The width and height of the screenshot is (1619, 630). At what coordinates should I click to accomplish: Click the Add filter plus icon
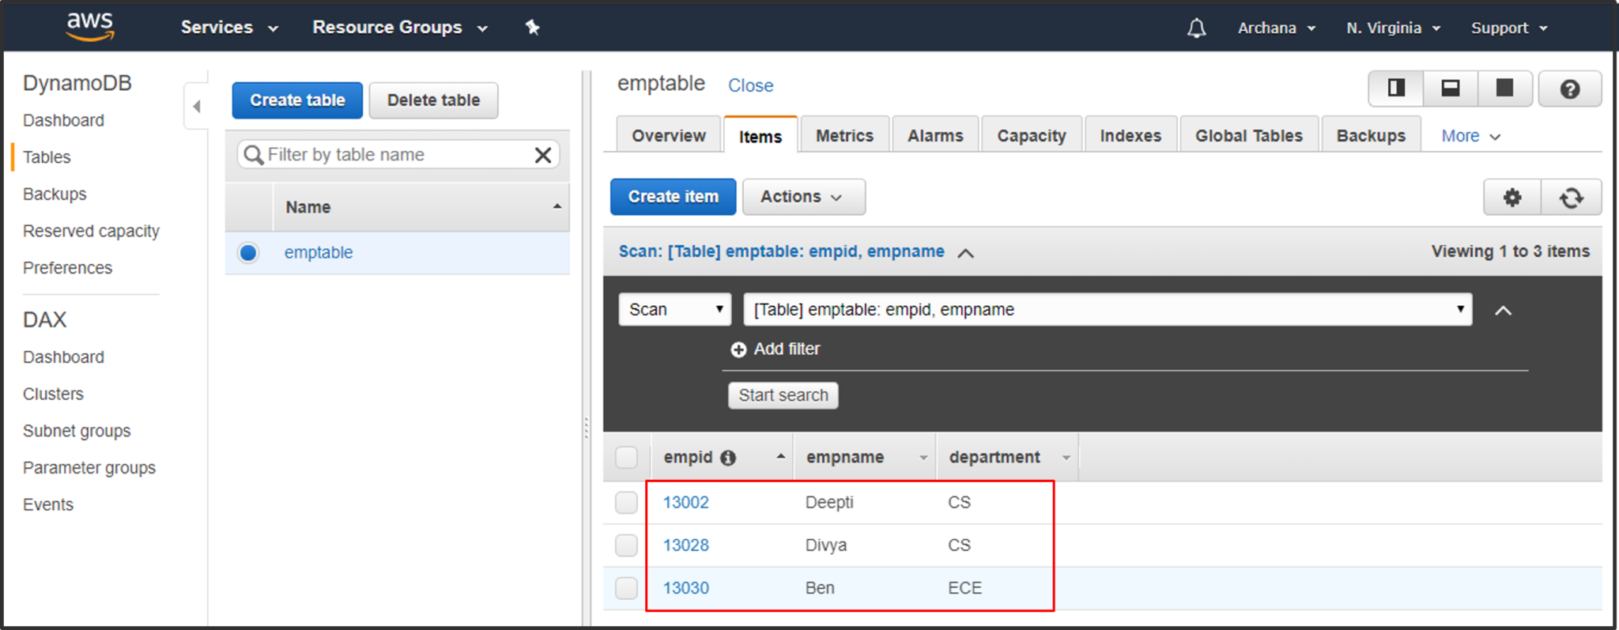point(738,349)
